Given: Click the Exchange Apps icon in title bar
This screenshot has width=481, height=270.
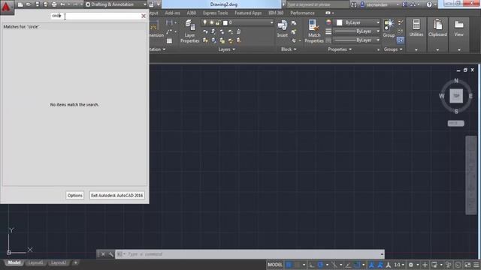Looking at the screenshot, I should [404, 4].
